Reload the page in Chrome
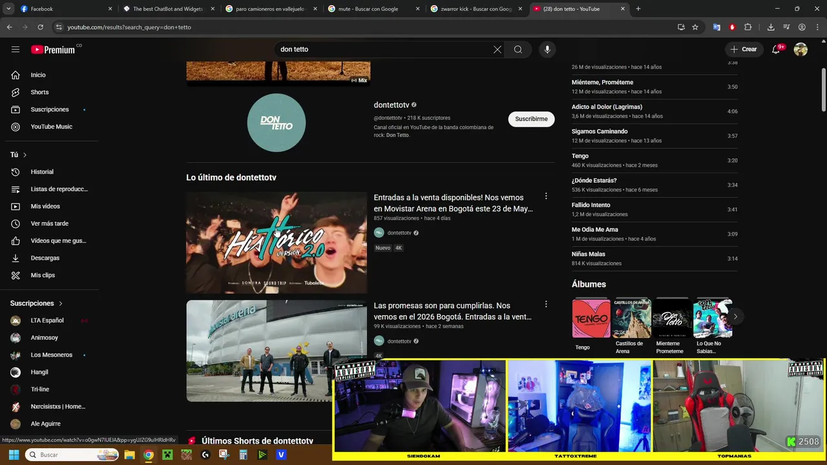Viewport: 827px width, 465px height. click(x=40, y=27)
